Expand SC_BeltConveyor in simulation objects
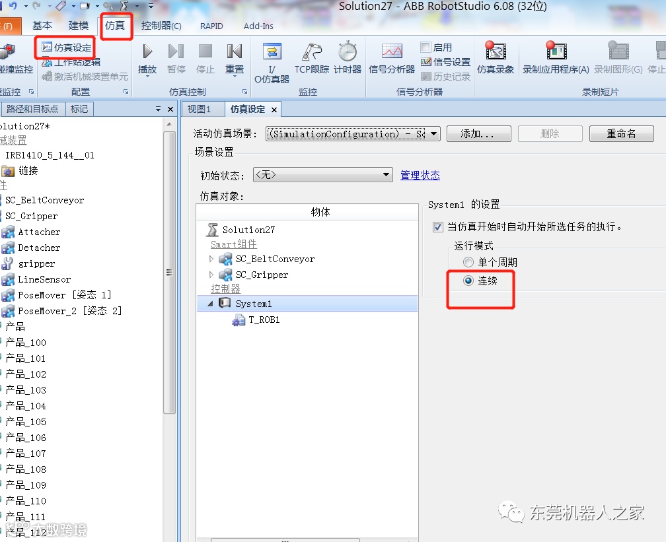666x542 pixels. tap(211, 259)
